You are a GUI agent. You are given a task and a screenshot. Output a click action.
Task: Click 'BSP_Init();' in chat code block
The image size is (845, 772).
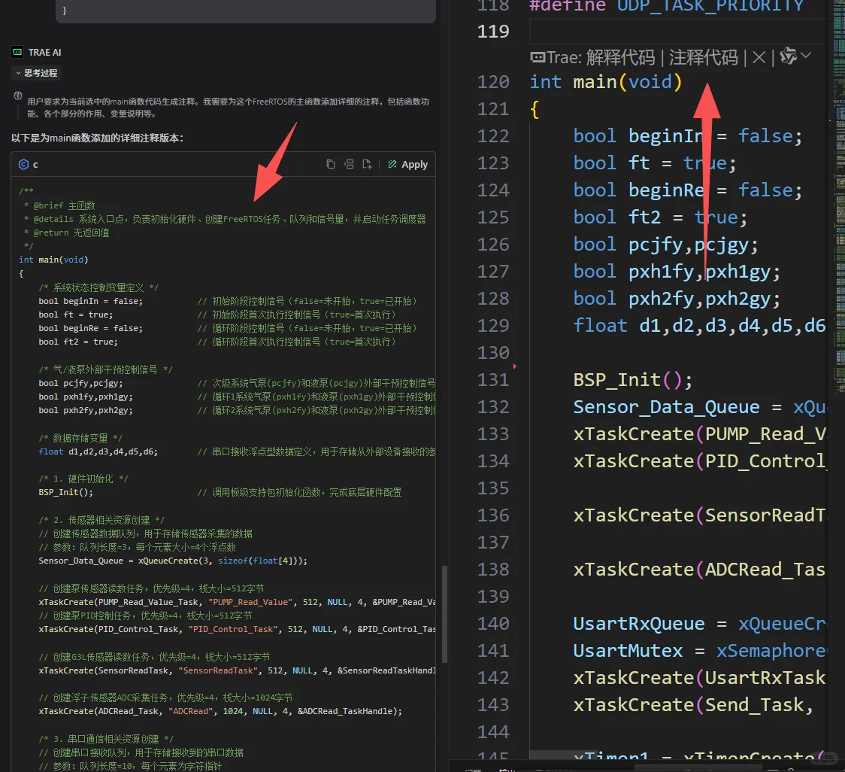65,492
